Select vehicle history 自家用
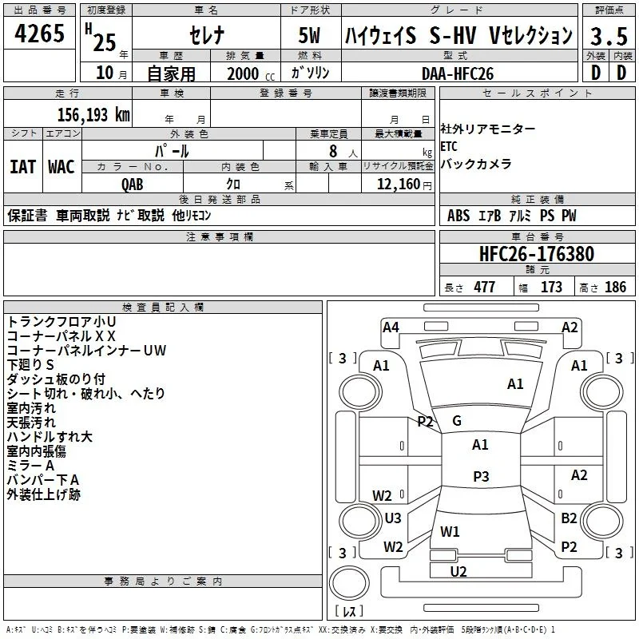639x639 pixels. [171, 73]
